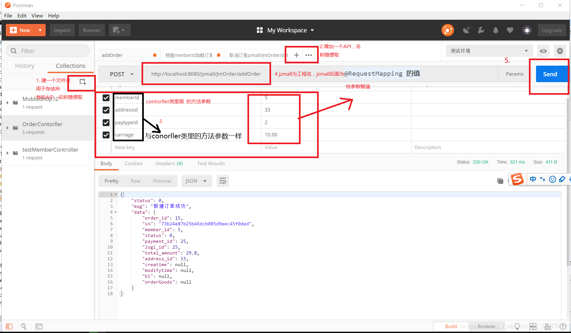Open the View menu

(37, 16)
